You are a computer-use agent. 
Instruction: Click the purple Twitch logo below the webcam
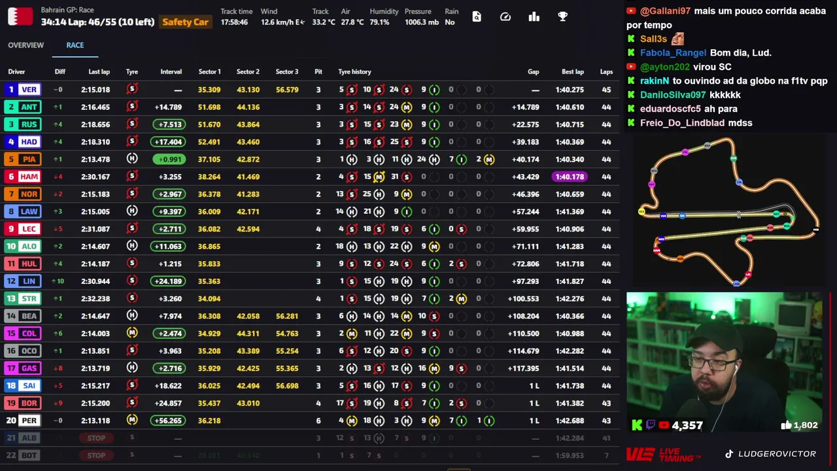point(651,425)
